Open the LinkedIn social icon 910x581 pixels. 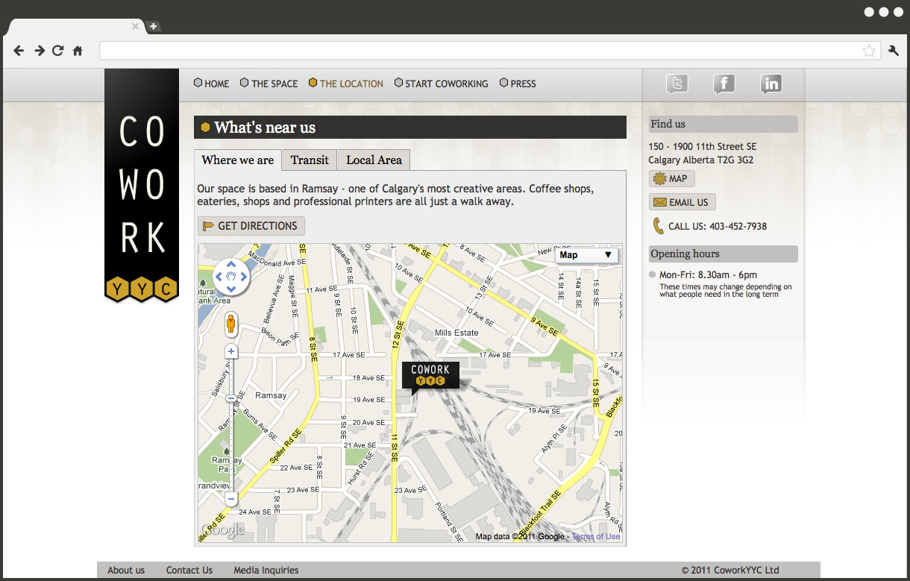[x=771, y=84]
